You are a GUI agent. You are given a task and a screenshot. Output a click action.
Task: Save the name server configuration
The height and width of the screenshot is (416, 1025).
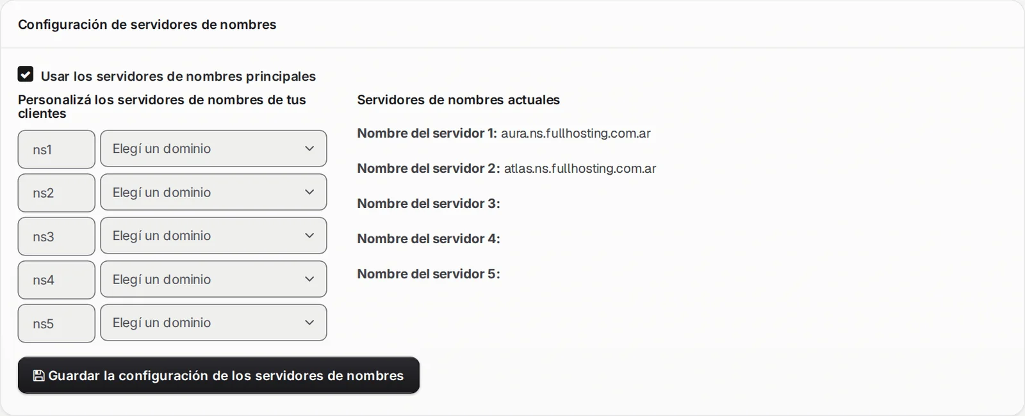[x=218, y=376]
